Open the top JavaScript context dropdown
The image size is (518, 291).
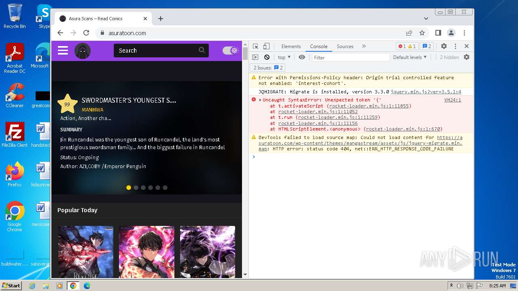(284, 57)
